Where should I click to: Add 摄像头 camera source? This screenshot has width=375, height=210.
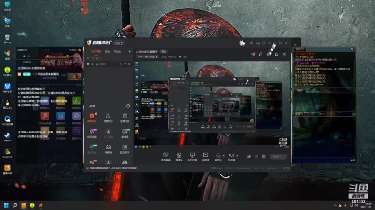click(179, 157)
